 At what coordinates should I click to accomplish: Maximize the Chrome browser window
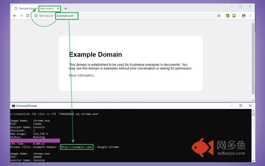(x=241, y=6)
